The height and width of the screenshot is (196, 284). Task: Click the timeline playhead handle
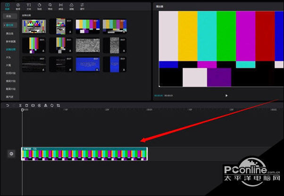pos(22,110)
